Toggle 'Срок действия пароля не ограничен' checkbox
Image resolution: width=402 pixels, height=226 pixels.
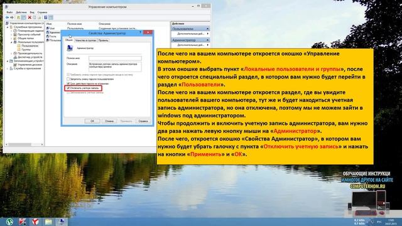[68, 83]
